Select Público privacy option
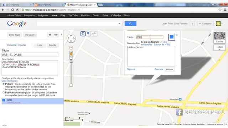Viewport: 228px width, 128px height. click(4, 84)
